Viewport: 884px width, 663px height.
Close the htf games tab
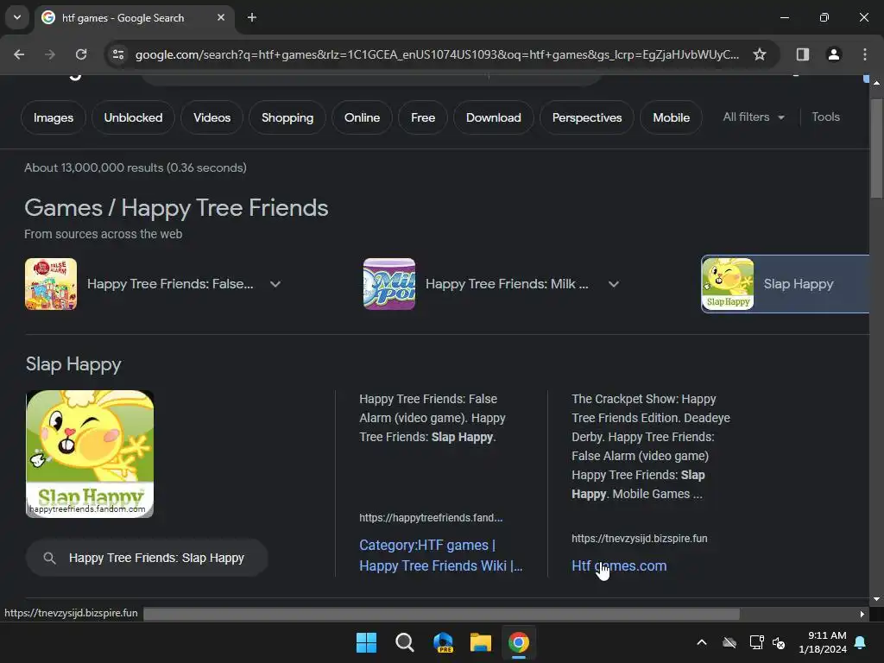(x=221, y=17)
